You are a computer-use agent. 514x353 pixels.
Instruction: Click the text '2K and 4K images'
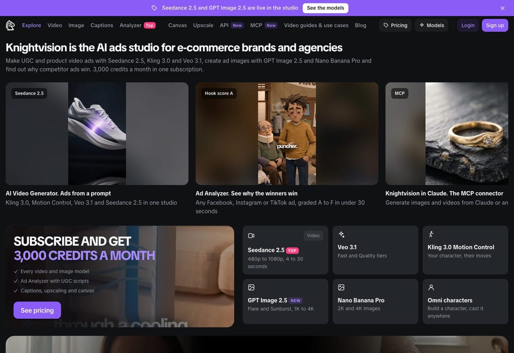(359, 309)
